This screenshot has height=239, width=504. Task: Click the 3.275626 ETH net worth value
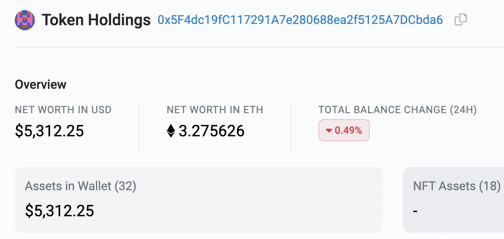[212, 131]
